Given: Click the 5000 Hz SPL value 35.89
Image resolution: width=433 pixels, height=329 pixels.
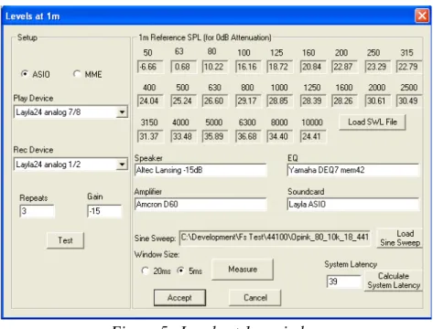Looking at the screenshot, I should click(215, 136).
